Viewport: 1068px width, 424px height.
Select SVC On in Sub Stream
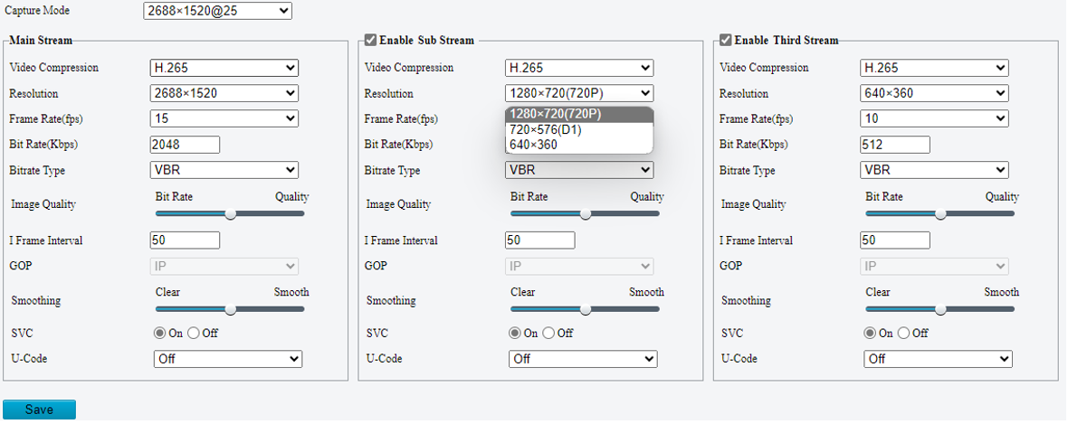pos(515,334)
